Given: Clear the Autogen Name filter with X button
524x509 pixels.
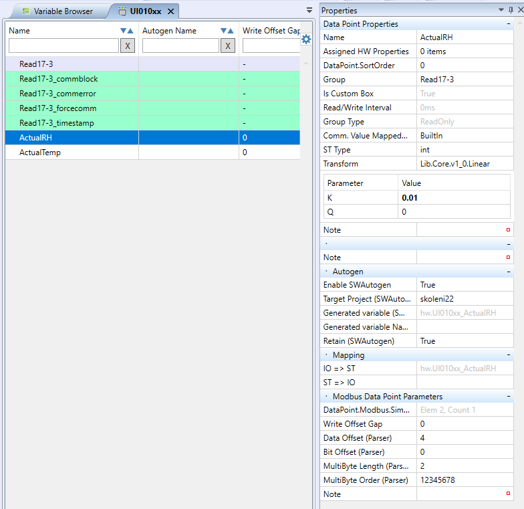Looking at the screenshot, I should tap(227, 45).
